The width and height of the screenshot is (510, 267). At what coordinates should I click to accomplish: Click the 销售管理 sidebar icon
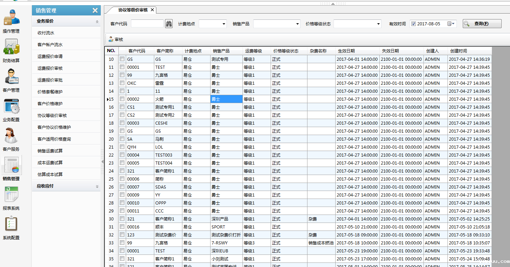[x=11, y=165]
